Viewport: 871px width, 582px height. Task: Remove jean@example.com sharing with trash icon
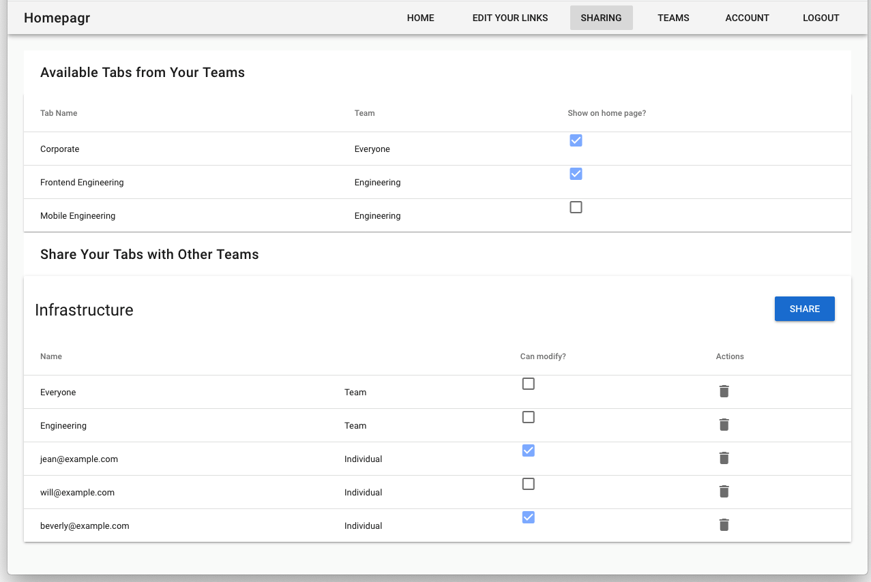click(x=724, y=458)
